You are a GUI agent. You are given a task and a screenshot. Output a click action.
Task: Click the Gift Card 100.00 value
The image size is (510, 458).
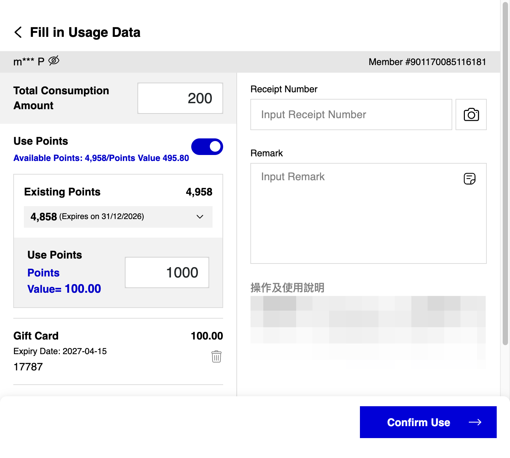(207, 336)
